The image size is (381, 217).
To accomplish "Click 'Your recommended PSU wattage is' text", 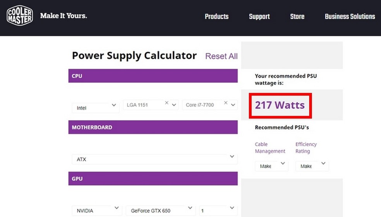I will pos(286,80).
